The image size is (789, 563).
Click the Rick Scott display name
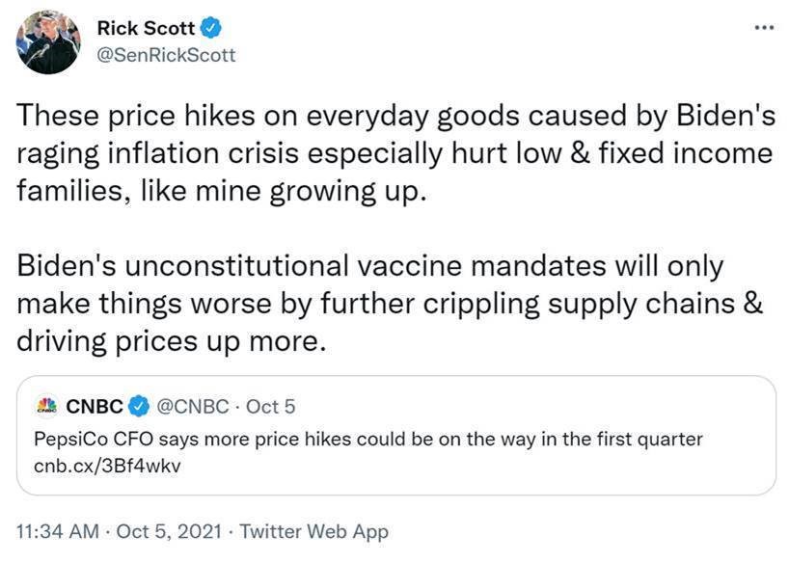pos(146,28)
